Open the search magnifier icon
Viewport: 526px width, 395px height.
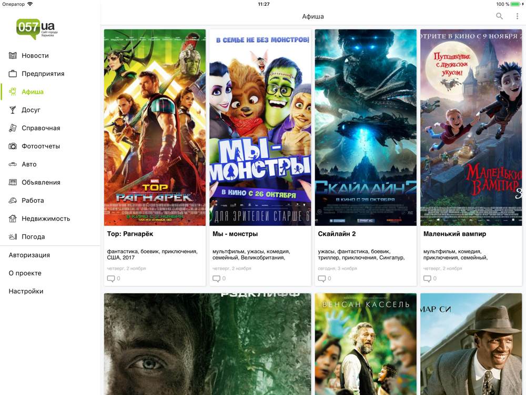coord(499,16)
